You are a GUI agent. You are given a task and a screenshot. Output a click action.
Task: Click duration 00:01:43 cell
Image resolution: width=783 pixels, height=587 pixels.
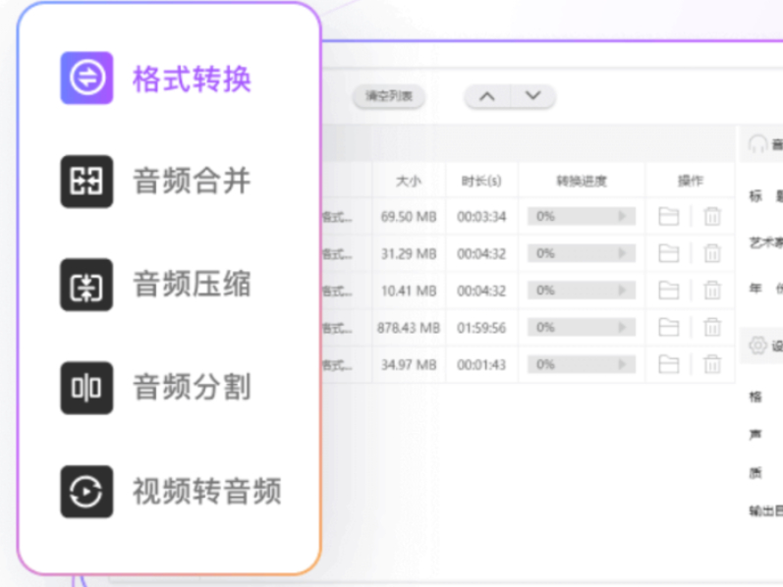pos(481,365)
